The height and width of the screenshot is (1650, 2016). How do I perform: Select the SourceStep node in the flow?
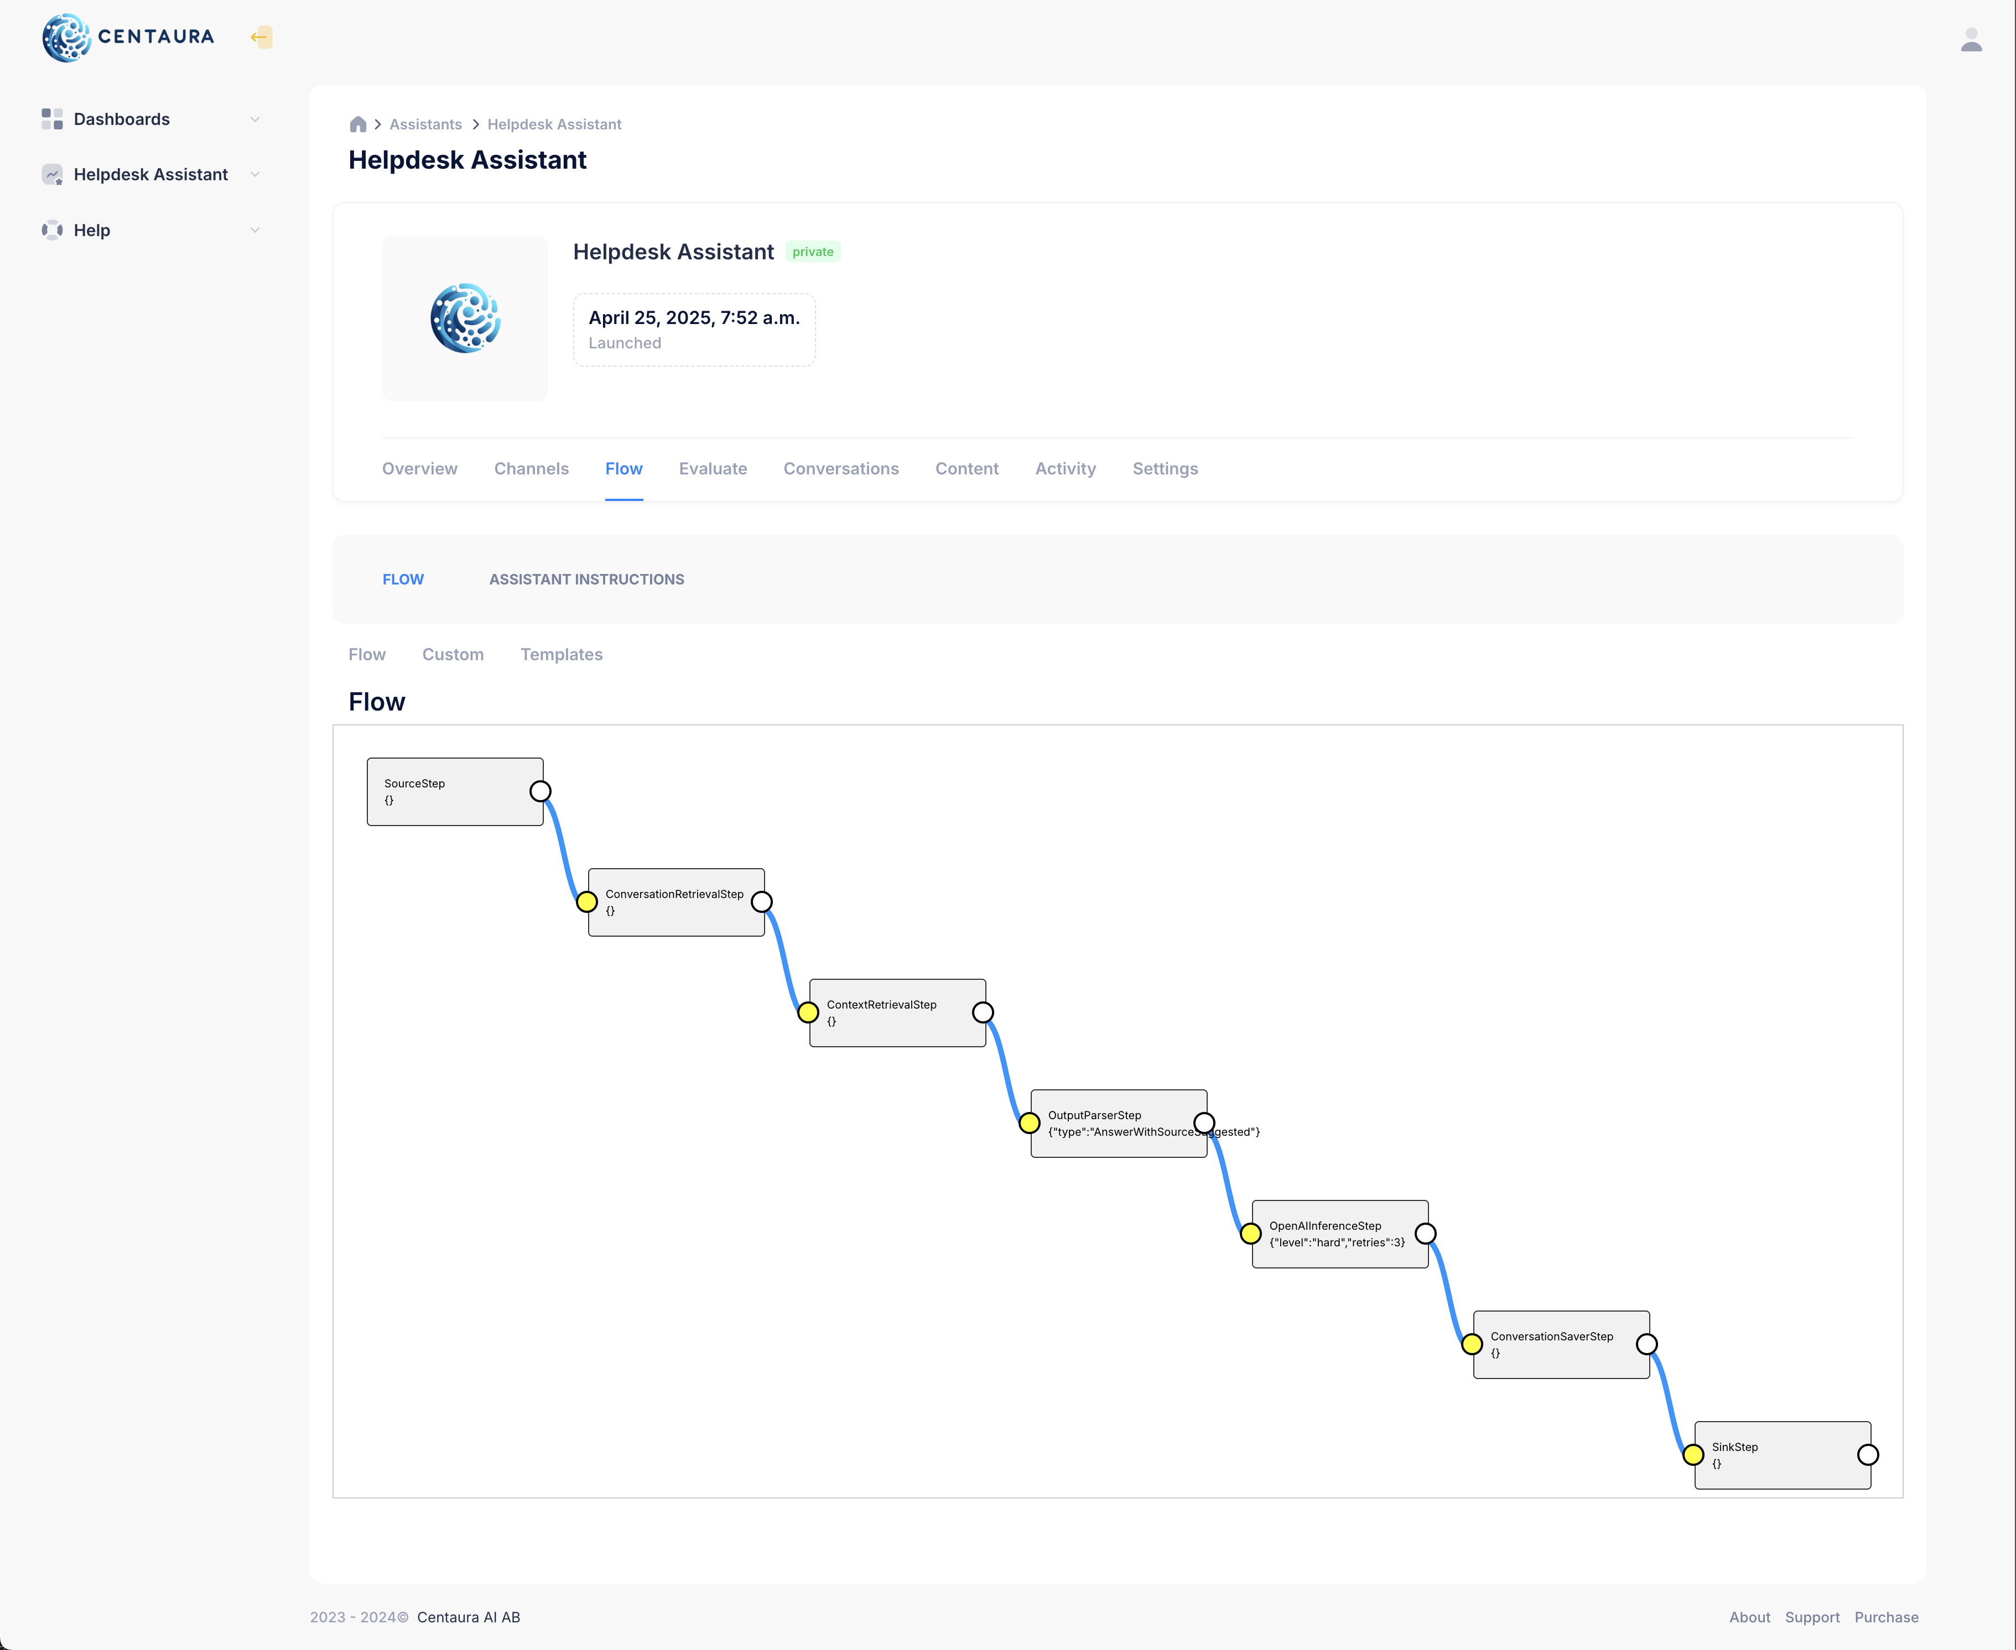447,791
